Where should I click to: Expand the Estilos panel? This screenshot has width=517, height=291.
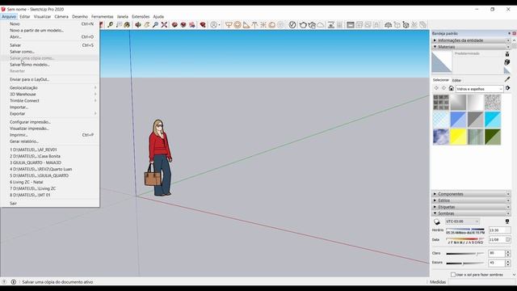[x=471, y=200]
